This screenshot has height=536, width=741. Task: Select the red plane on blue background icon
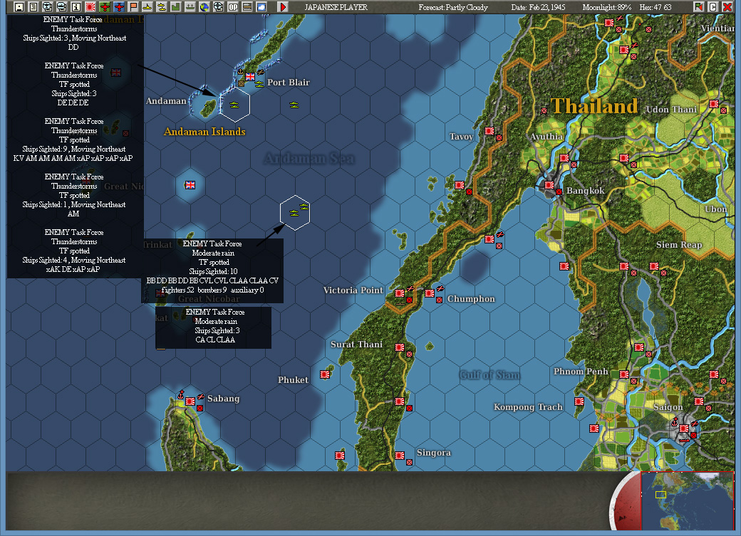click(118, 6)
